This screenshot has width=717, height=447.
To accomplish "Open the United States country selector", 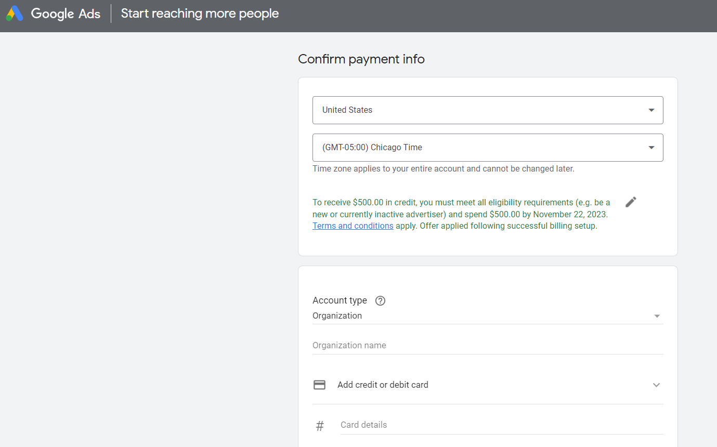I will tap(488, 110).
